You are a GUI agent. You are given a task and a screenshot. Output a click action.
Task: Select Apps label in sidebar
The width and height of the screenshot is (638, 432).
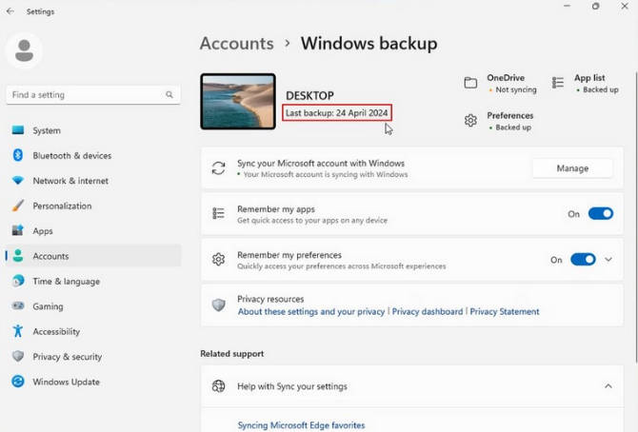pos(43,231)
